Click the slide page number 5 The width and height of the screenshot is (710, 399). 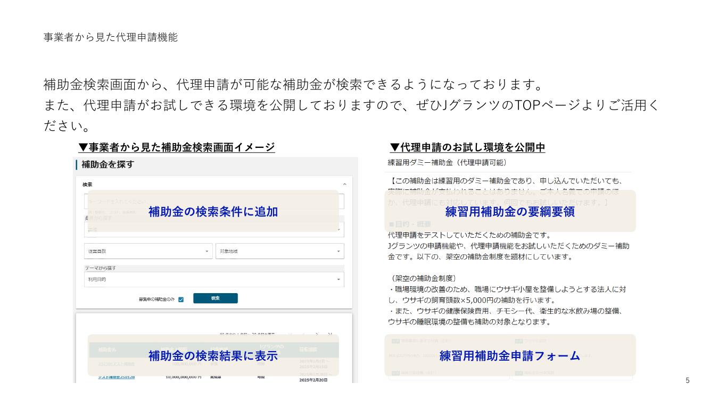[x=687, y=380]
